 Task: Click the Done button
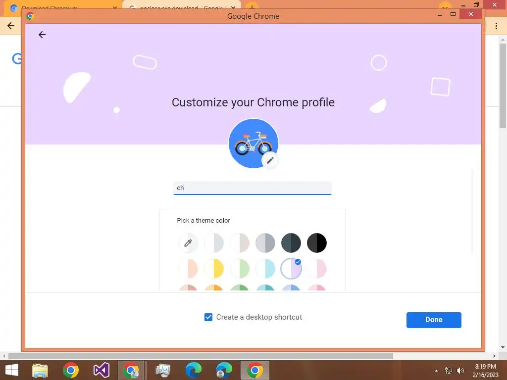point(434,320)
